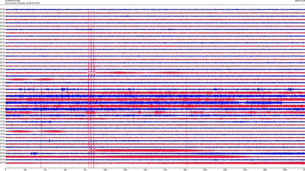Image resolution: width=305 pixels, height=171 pixels.
Task: Click the 08:00 time label
Action: click(3, 63)
